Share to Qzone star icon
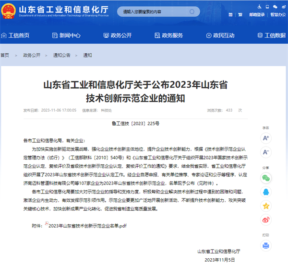Viewport: 288px width, 264px height. pos(265,206)
